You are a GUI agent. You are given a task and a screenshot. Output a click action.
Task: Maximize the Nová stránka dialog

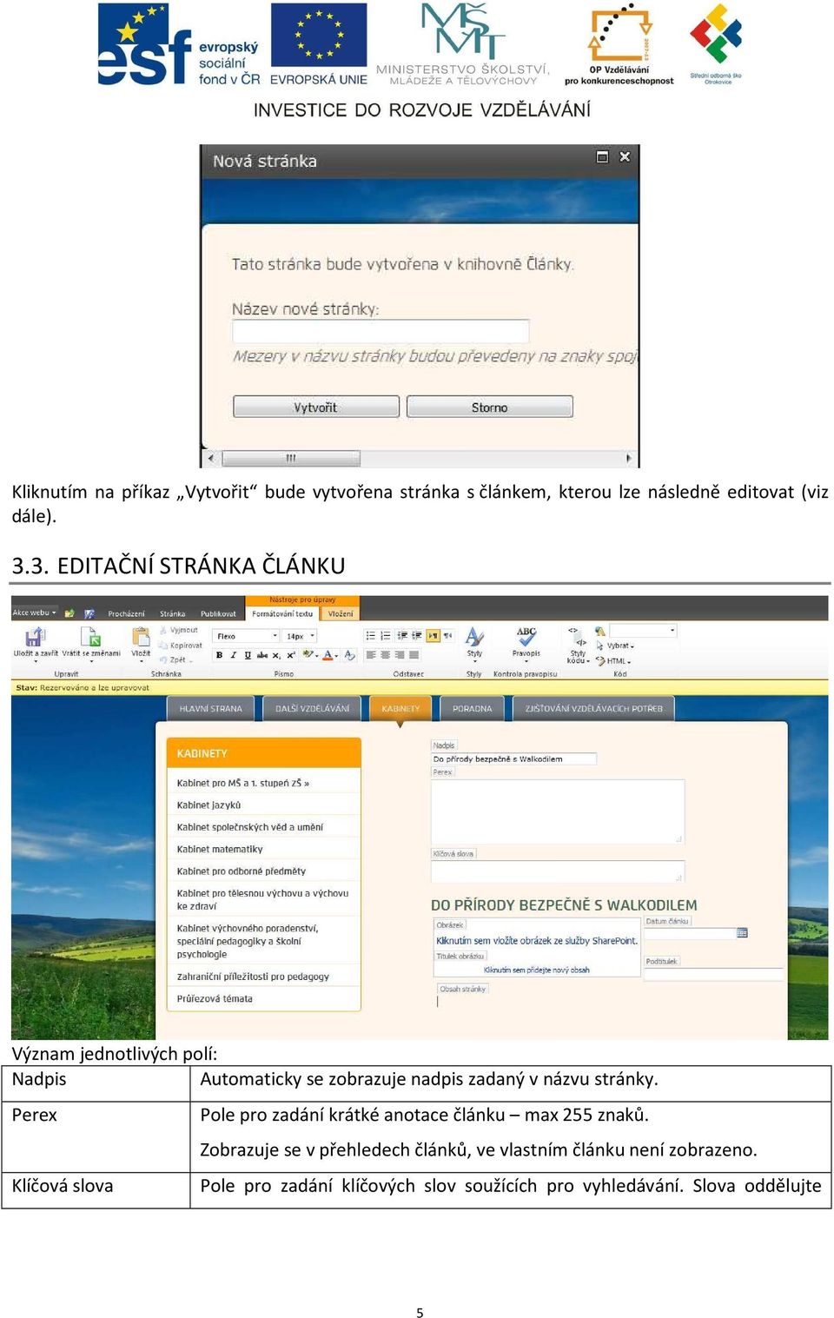point(602,156)
